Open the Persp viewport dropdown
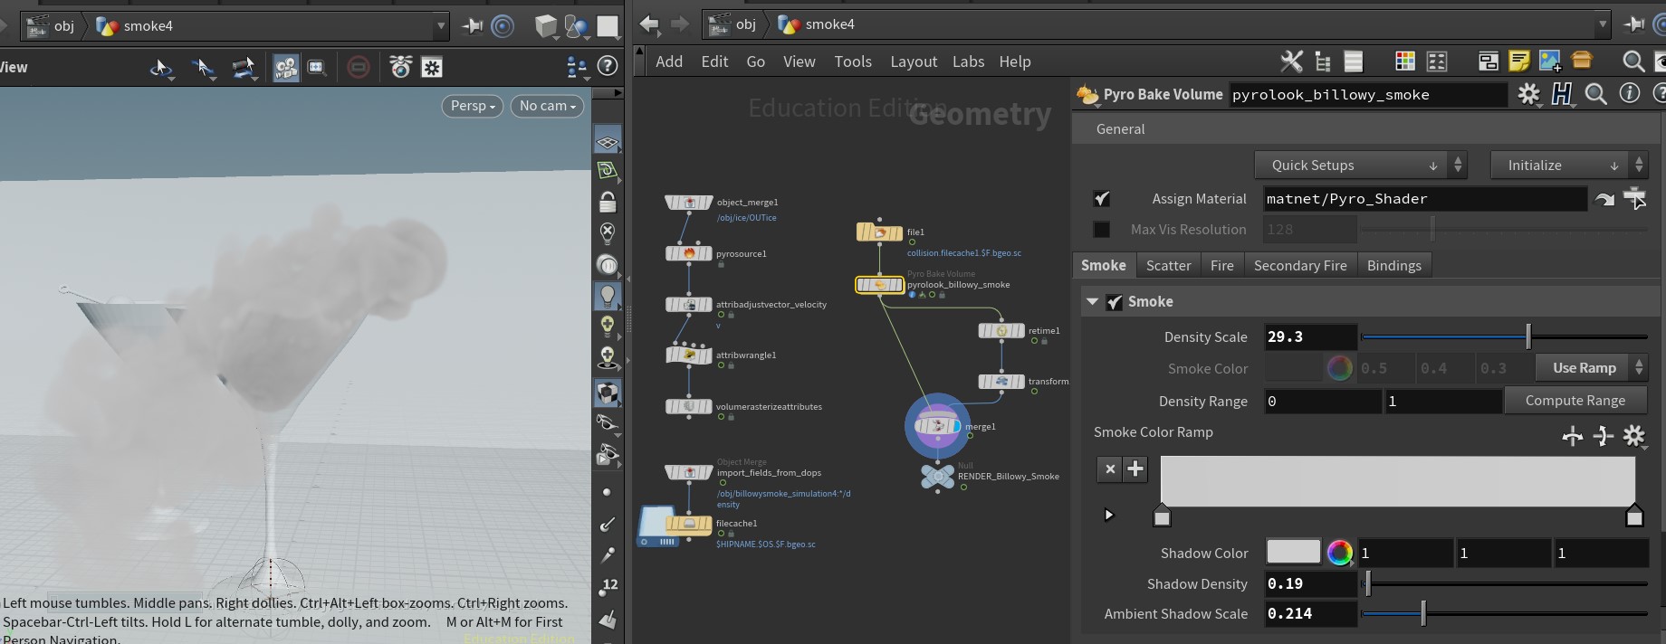 coord(473,106)
